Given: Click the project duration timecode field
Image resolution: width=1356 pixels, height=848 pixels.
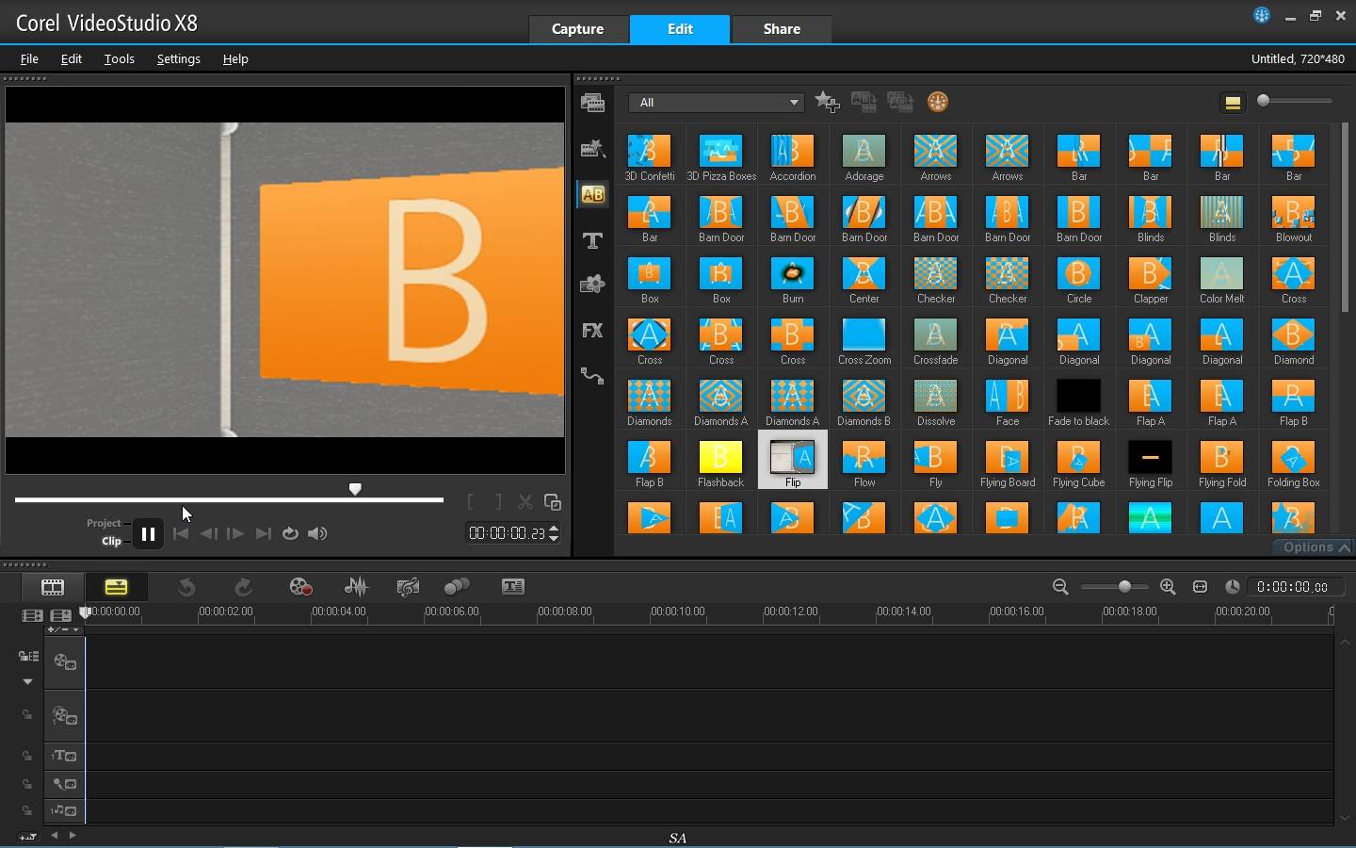Looking at the screenshot, I should (1295, 587).
